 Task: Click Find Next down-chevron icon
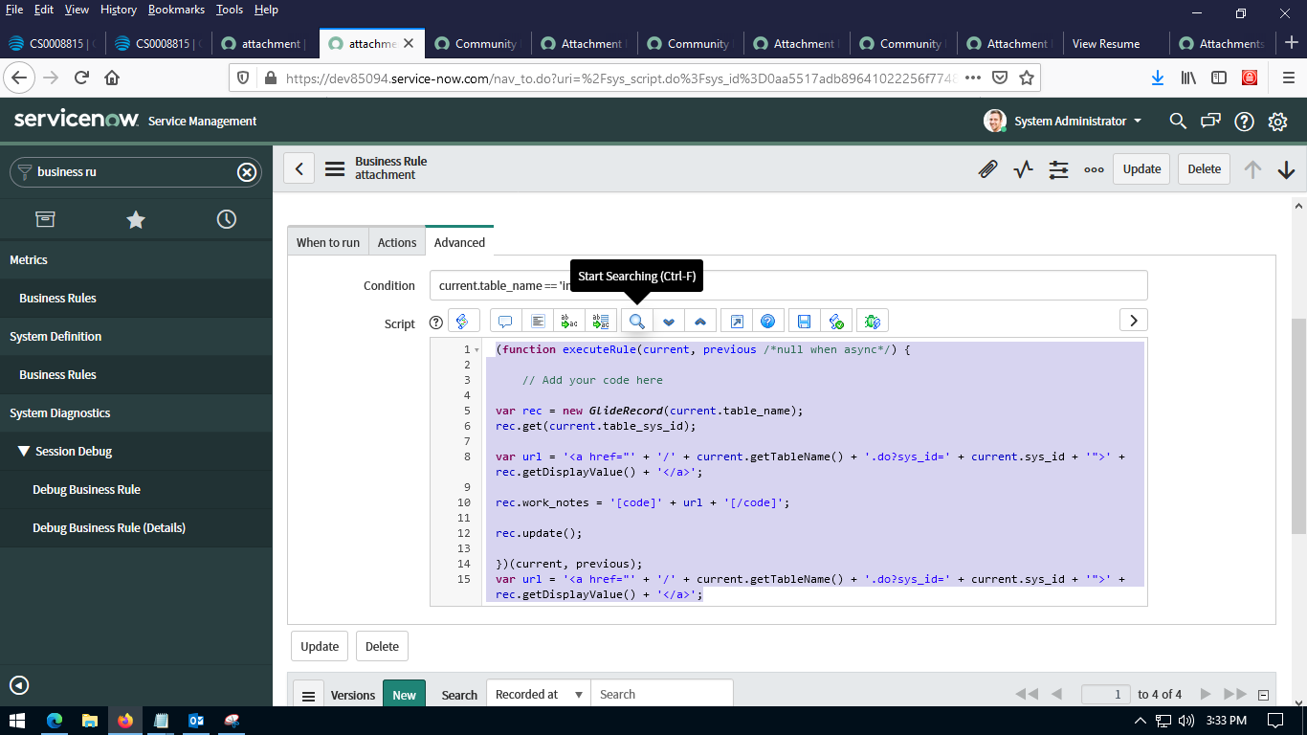668,321
